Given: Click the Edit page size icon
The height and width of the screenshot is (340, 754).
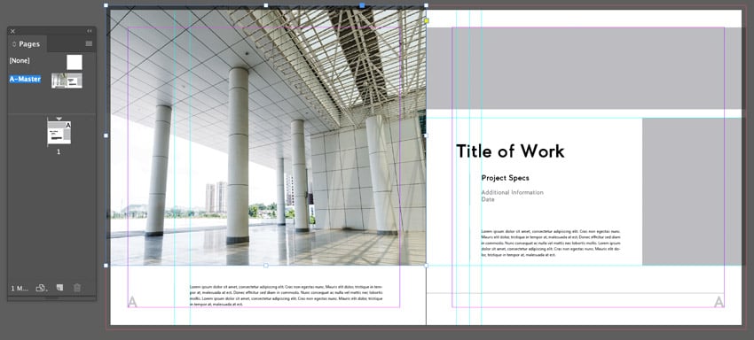Looking at the screenshot, I should click(x=42, y=288).
